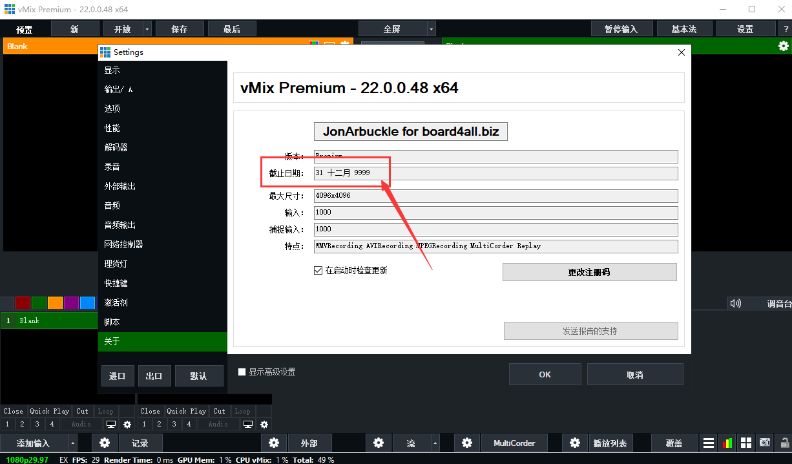Screen dimensions: 792x464
Task: Click monitor icon in output input controls
Action: point(248,425)
